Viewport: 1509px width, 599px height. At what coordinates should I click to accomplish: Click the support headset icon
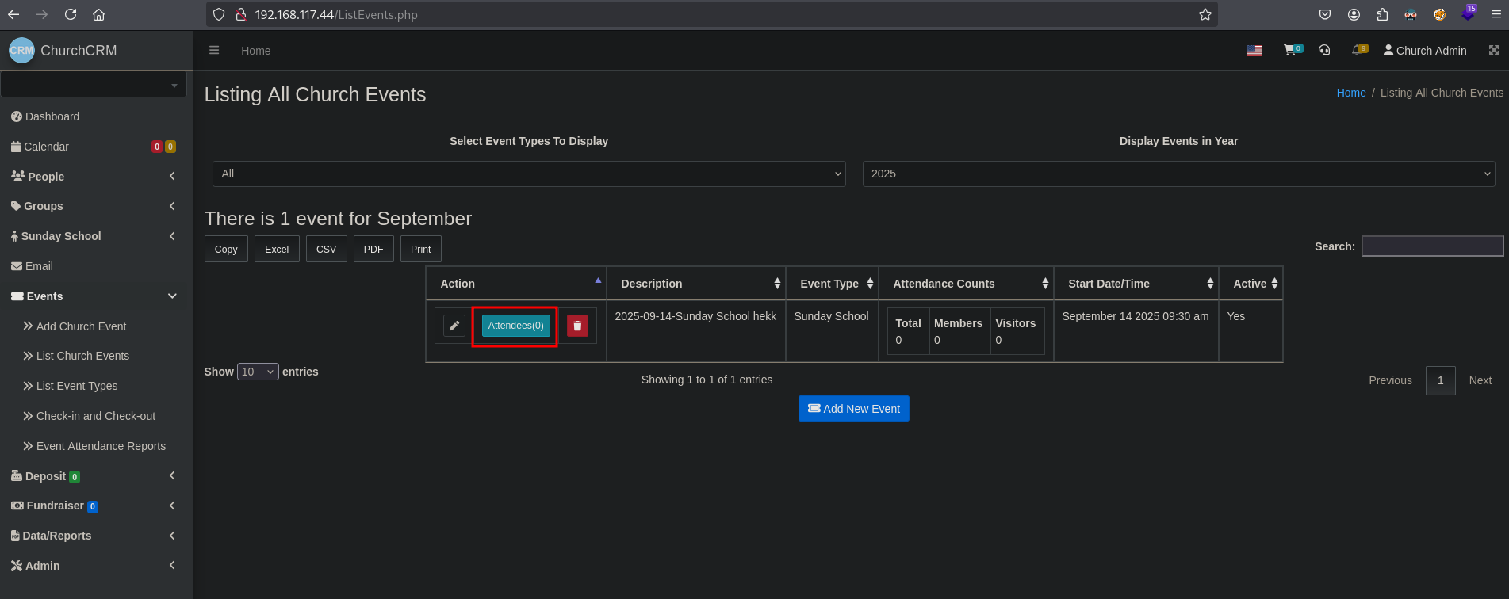[1324, 51]
